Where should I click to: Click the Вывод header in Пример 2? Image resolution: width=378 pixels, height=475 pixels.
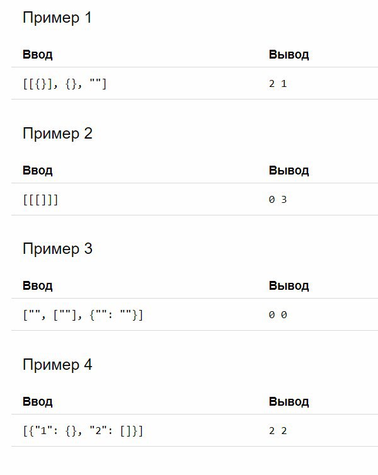[289, 171]
